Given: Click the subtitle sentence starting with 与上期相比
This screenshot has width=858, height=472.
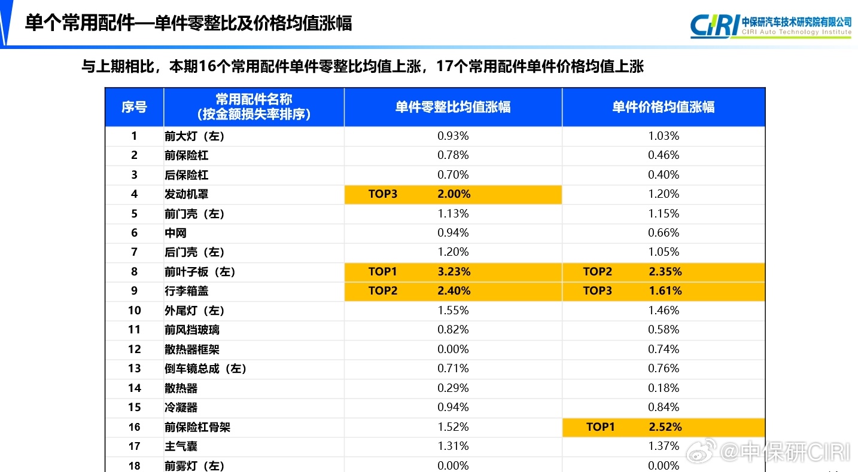Looking at the screenshot, I should pyautogui.click(x=363, y=66).
